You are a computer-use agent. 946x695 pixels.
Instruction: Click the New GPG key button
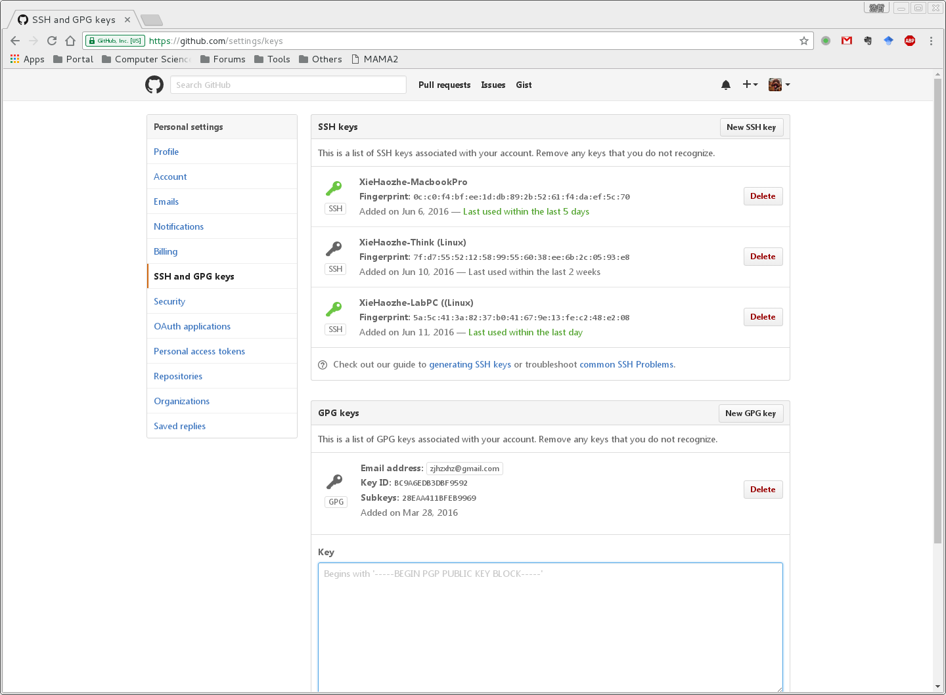750,413
